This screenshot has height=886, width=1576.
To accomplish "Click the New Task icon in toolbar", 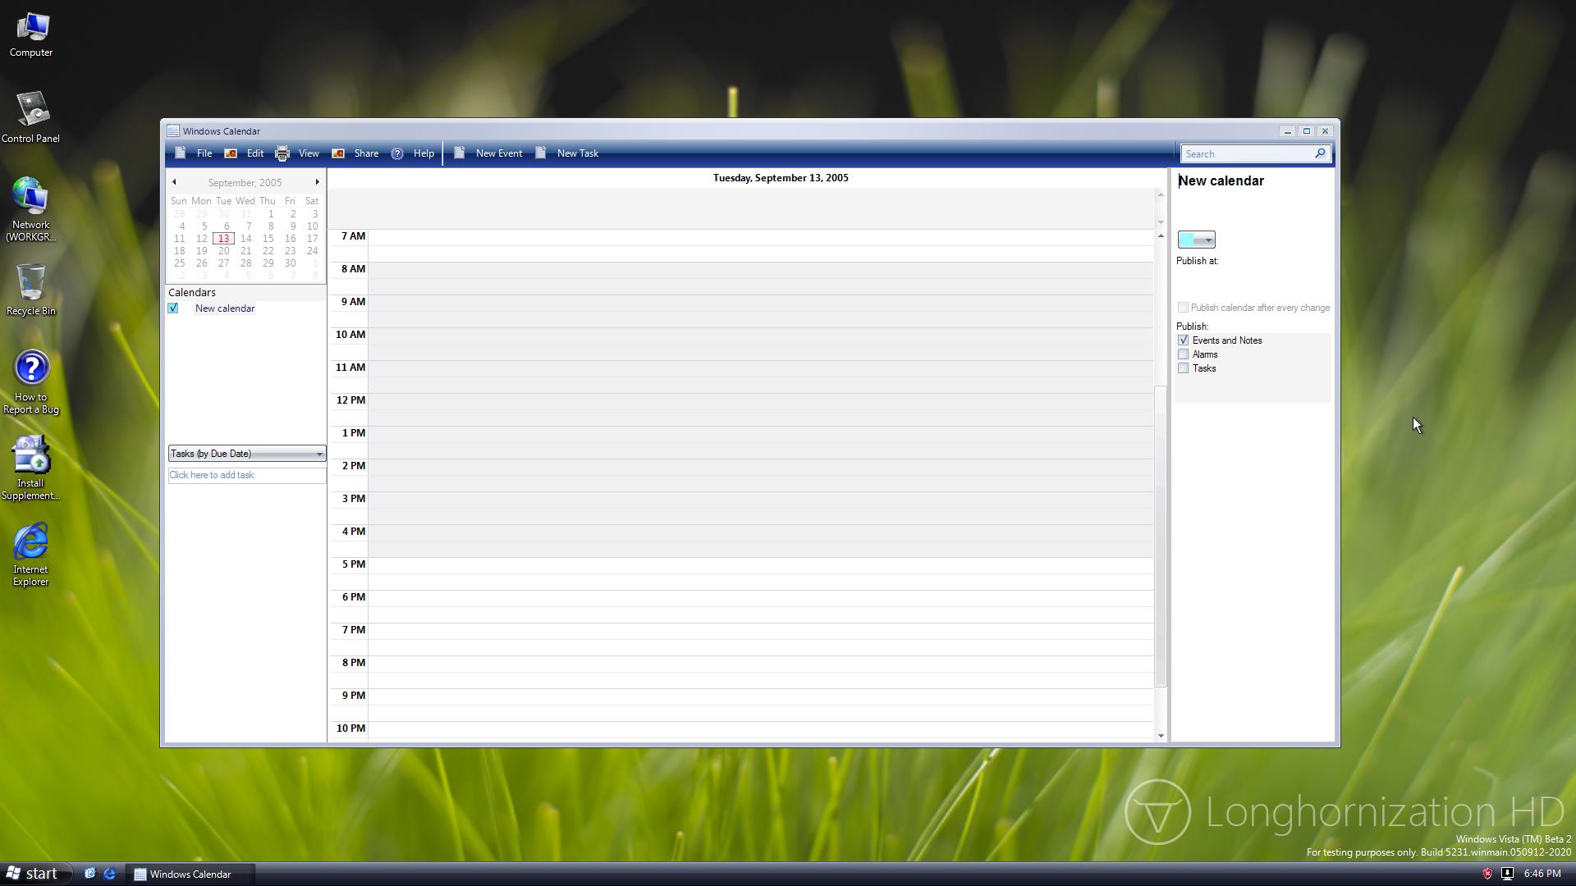I will click(x=541, y=153).
